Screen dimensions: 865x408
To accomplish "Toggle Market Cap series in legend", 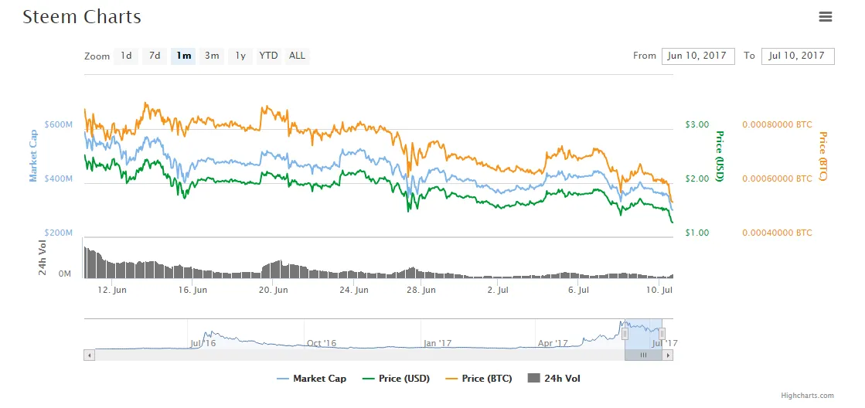I will [312, 378].
